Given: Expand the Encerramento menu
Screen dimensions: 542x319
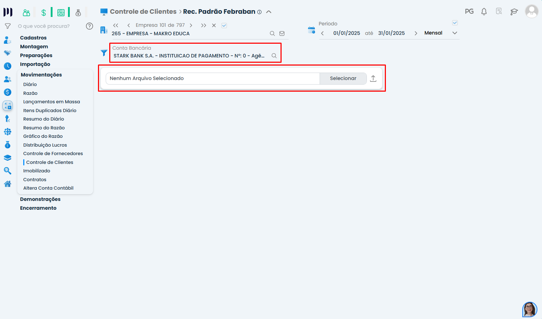Looking at the screenshot, I should (x=38, y=208).
